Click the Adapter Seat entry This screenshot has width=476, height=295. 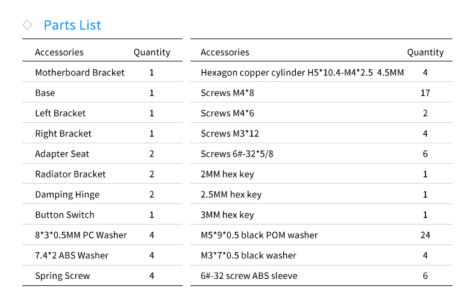[x=62, y=154]
